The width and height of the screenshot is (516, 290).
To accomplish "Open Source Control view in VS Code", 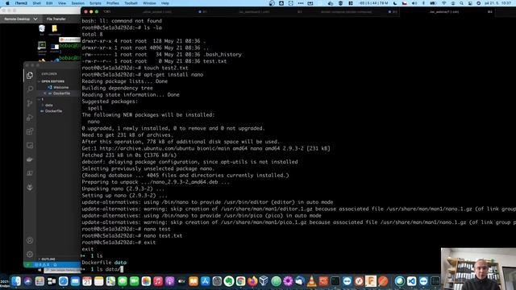I will coord(30,103).
